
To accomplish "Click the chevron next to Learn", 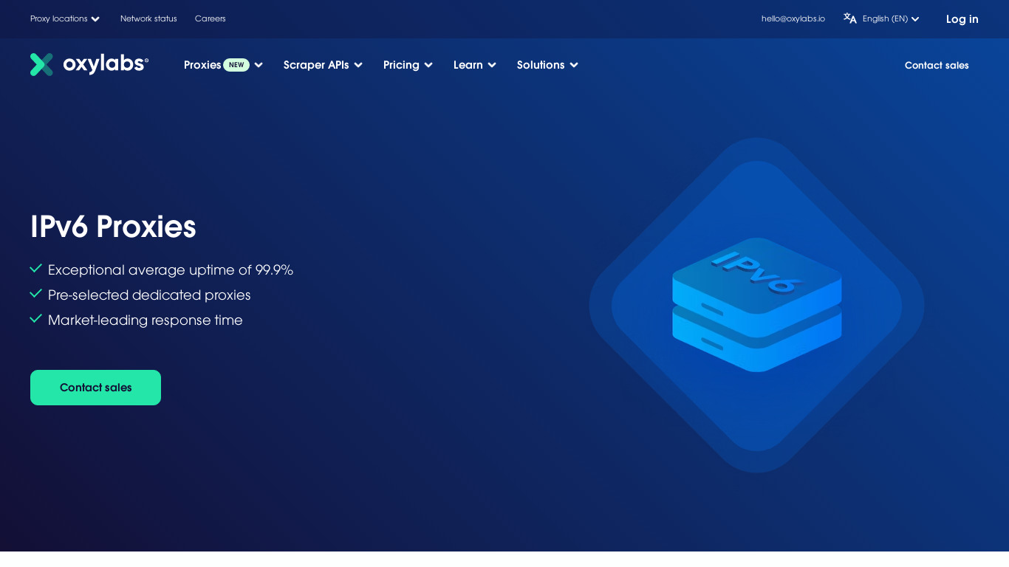I will click(492, 65).
